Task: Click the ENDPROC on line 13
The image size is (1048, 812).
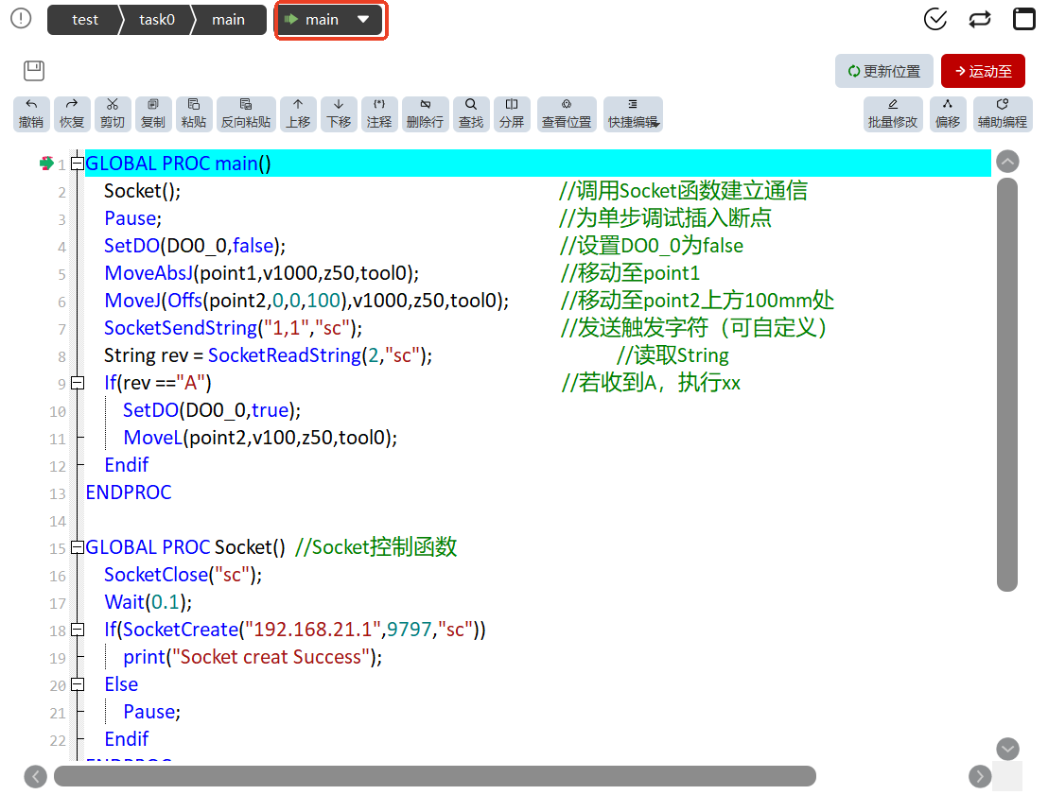Action: coord(129,492)
